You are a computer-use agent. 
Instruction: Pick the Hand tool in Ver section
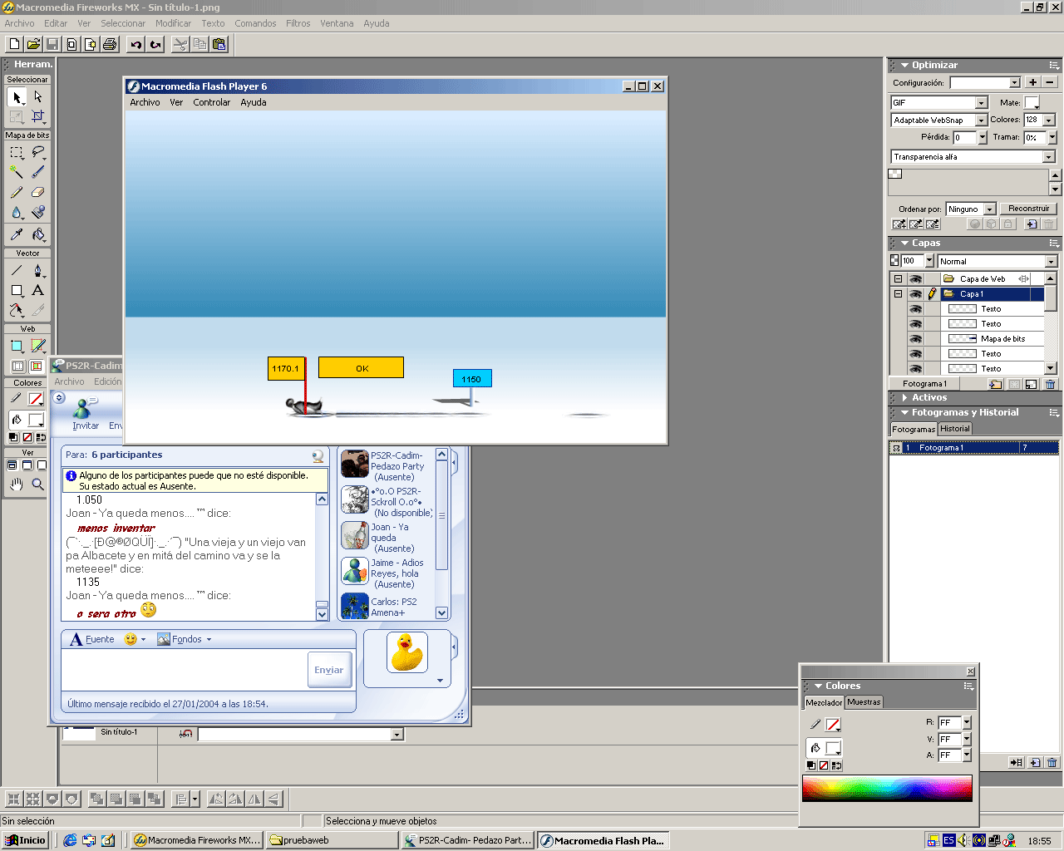tap(17, 484)
